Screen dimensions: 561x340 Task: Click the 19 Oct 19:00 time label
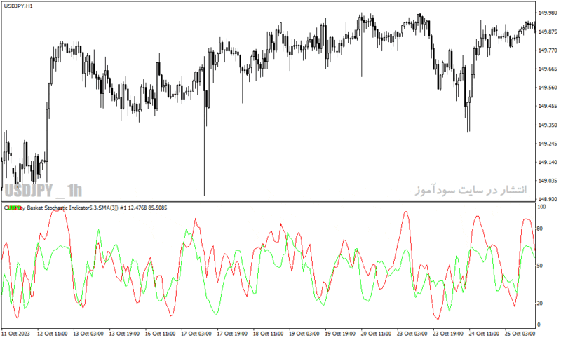pyautogui.click(x=340, y=334)
